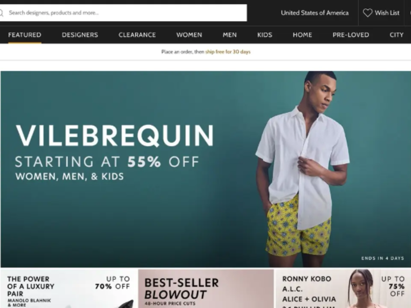Click the model photo in Vilebrequin banner
This screenshot has height=308, width=411.
click(303, 169)
